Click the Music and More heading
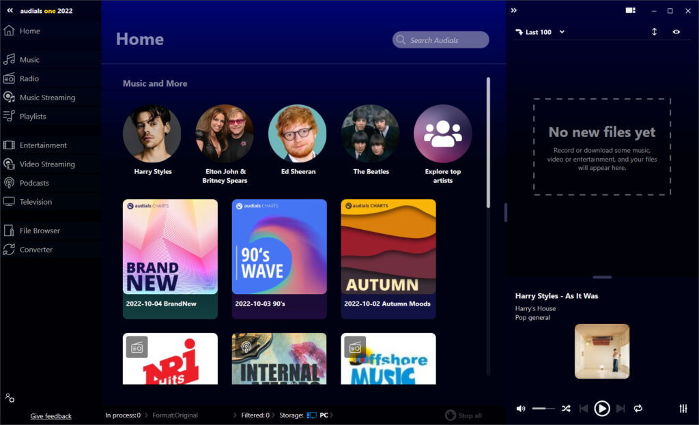The height and width of the screenshot is (425, 699). tap(155, 83)
